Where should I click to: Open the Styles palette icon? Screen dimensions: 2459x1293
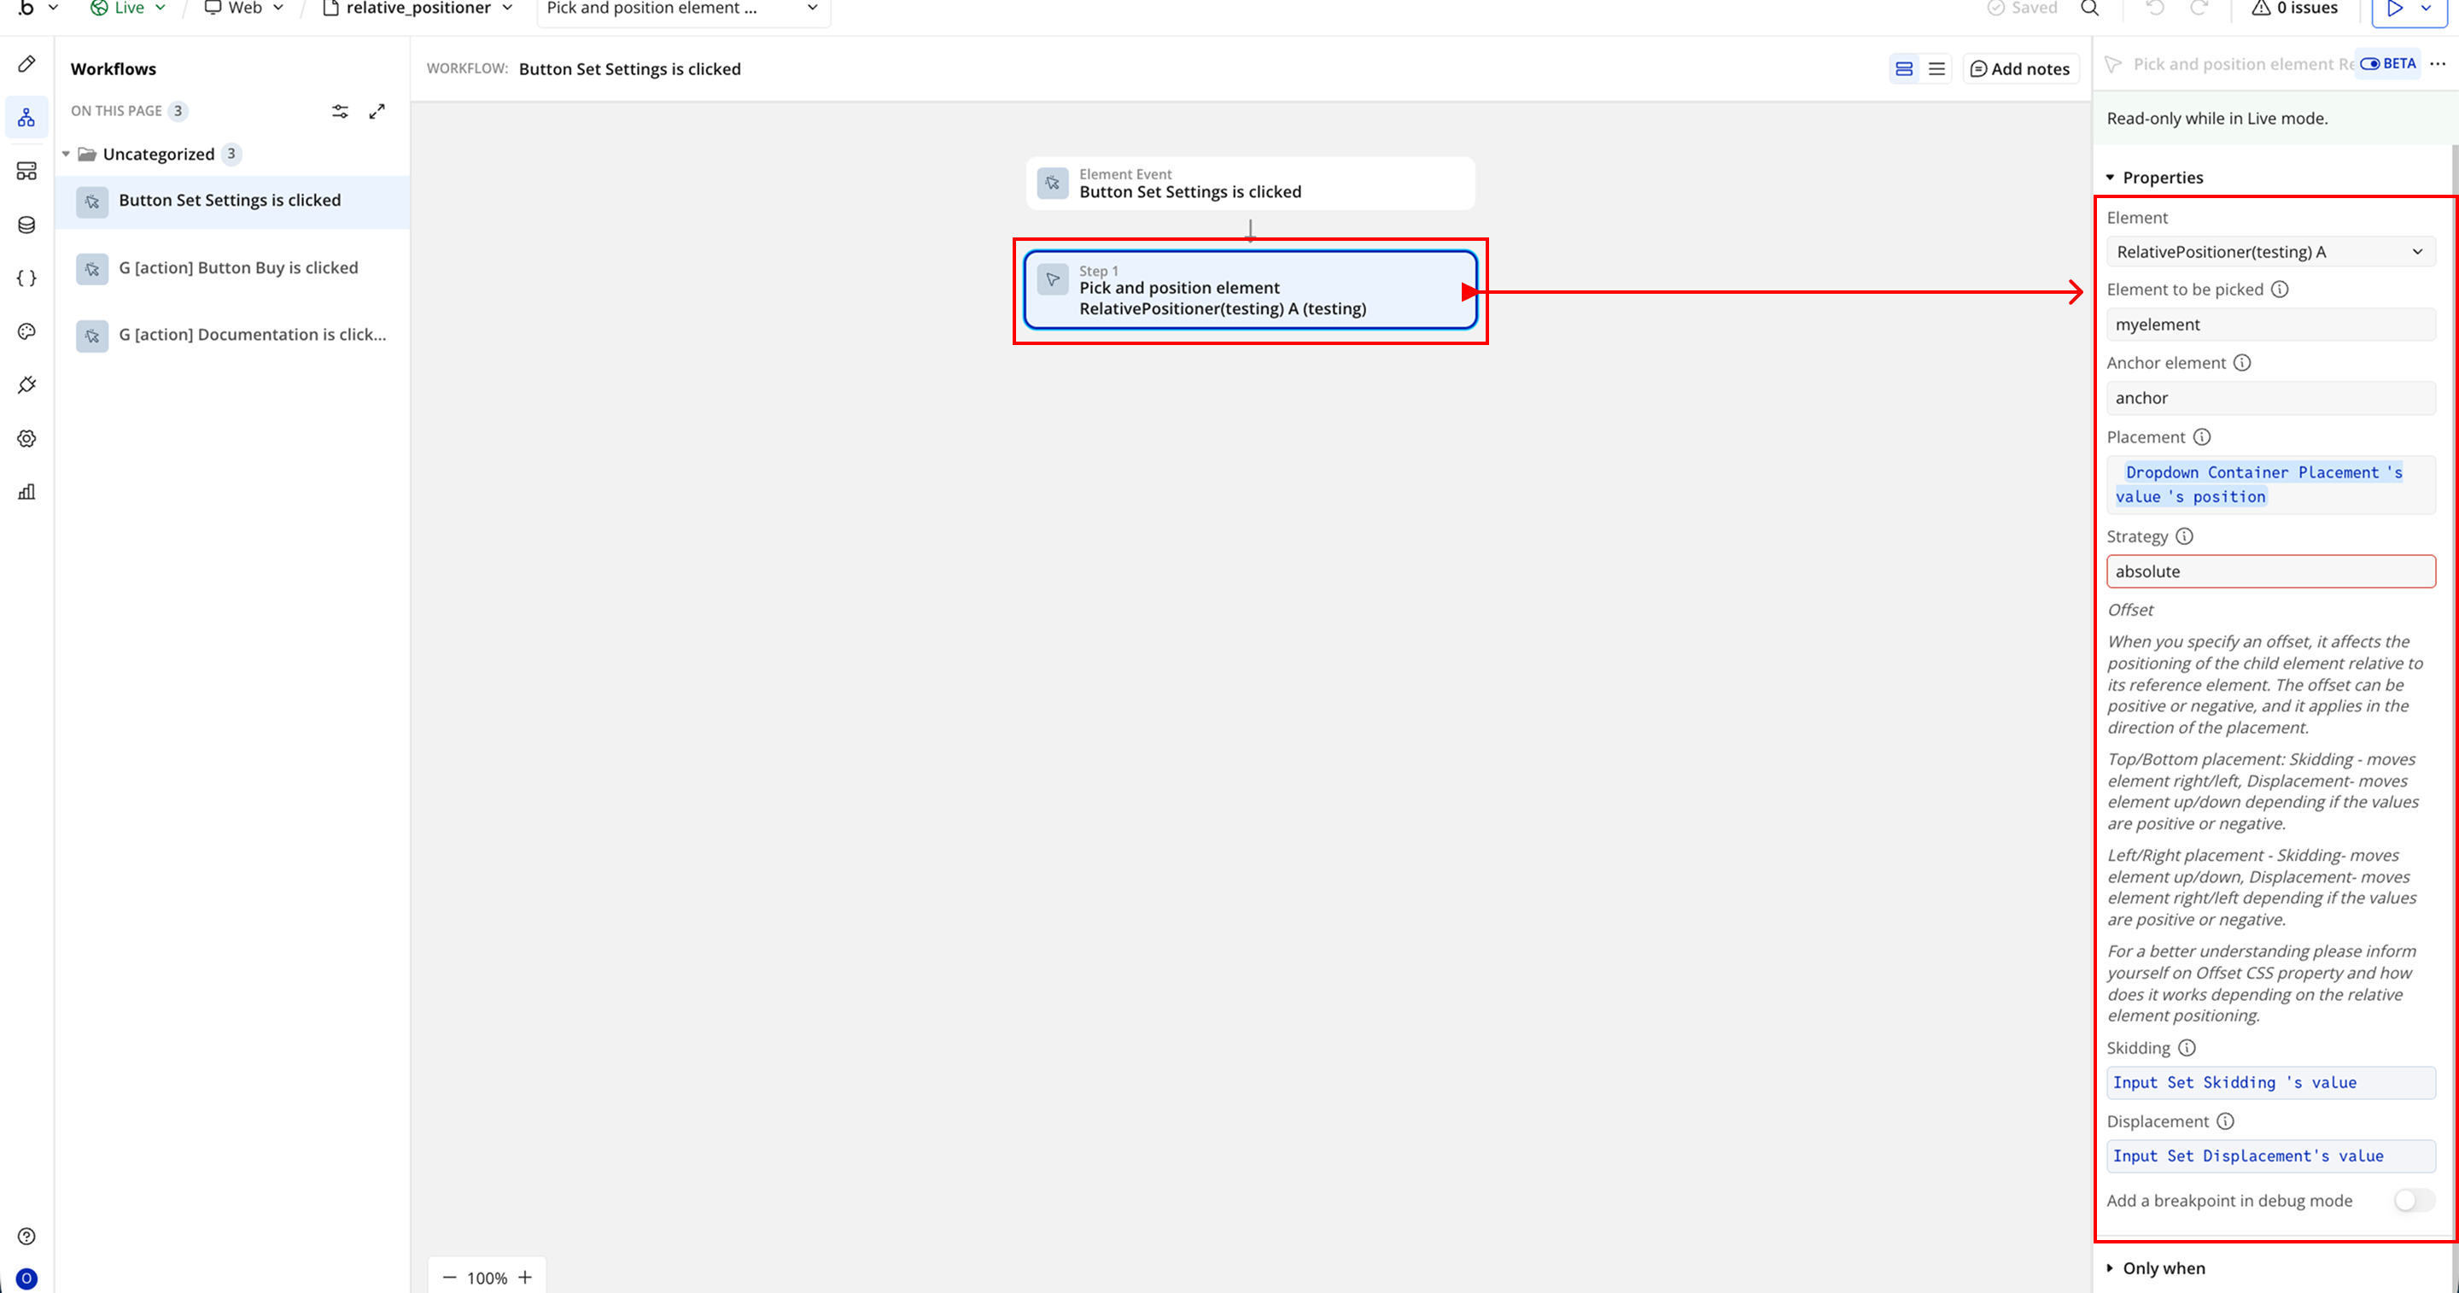pos(26,331)
